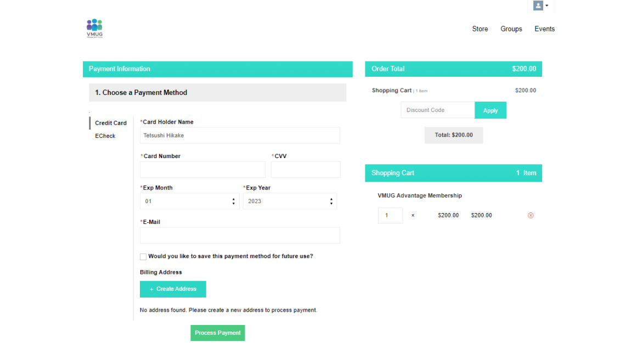Click the cart quantity field
The height and width of the screenshot is (353, 626).
390,215
